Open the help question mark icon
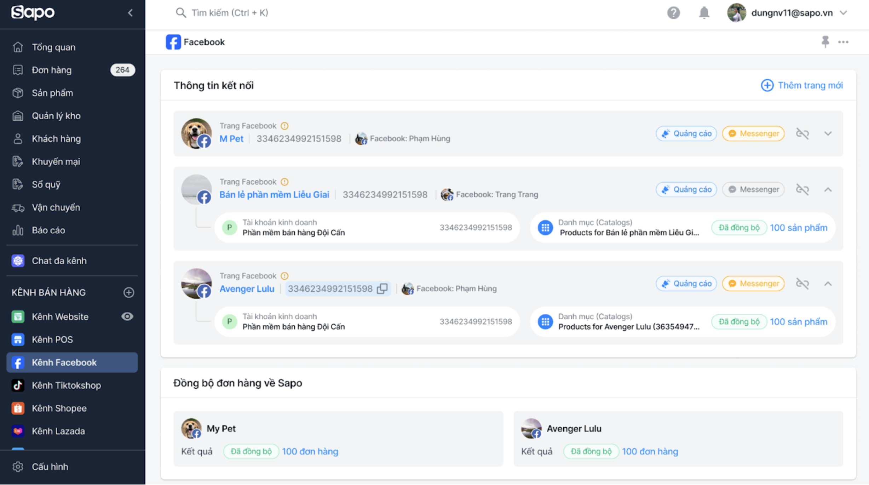 tap(673, 13)
